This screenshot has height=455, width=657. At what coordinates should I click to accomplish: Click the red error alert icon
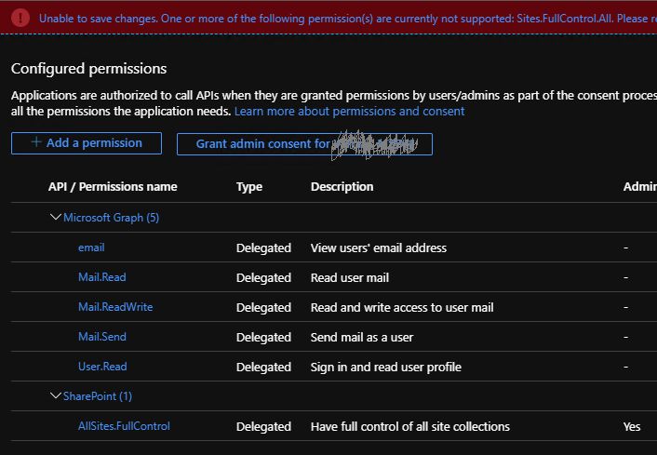coord(20,18)
